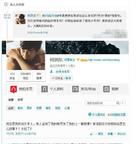This screenshot has width=137, height=144.
Task: Expand the search options dropdown arrow
Action: tap(123, 103)
